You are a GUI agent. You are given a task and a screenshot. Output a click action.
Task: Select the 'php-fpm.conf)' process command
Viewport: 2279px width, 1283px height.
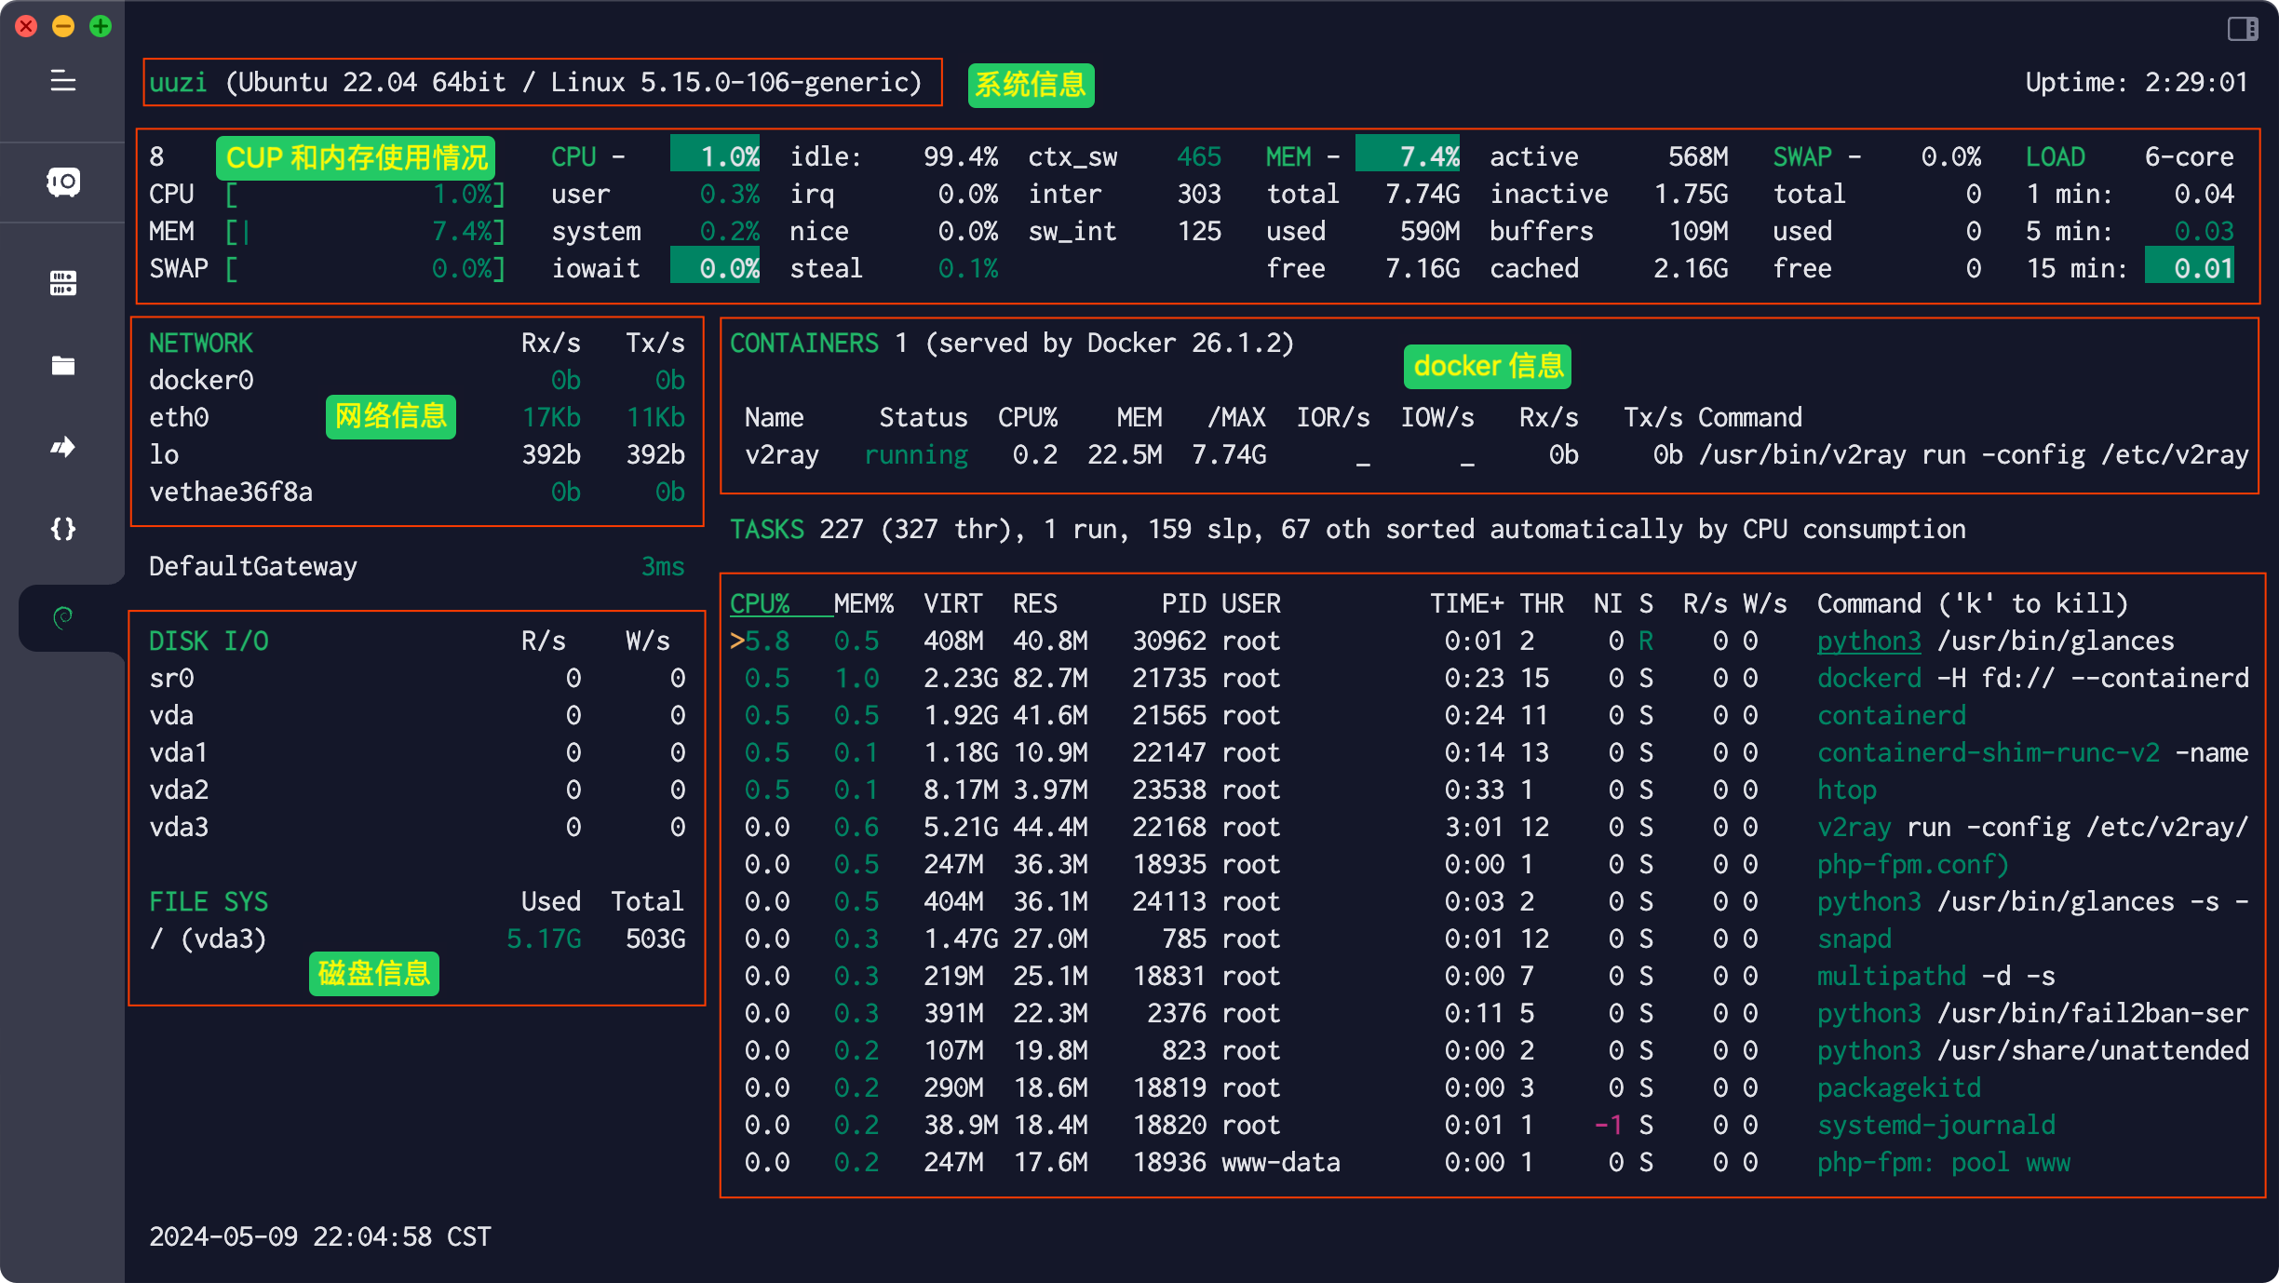(1914, 864)
